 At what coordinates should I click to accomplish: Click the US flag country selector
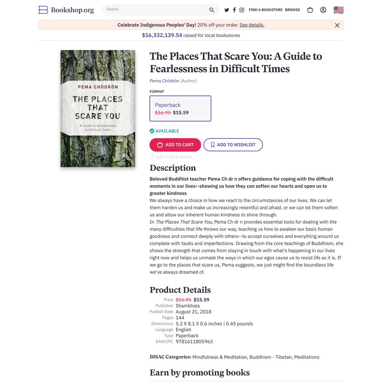point(338,10)
